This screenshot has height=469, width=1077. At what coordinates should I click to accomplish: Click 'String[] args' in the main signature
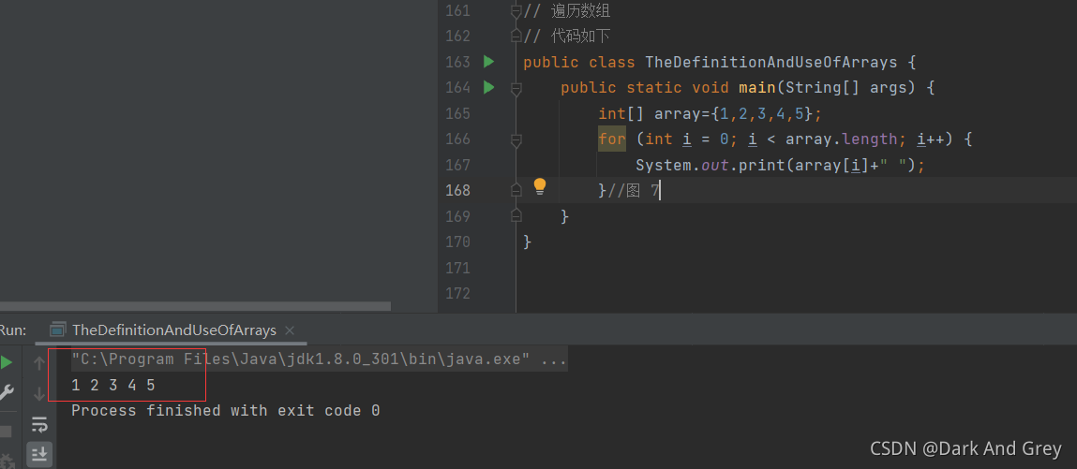(x=845, y=88)
